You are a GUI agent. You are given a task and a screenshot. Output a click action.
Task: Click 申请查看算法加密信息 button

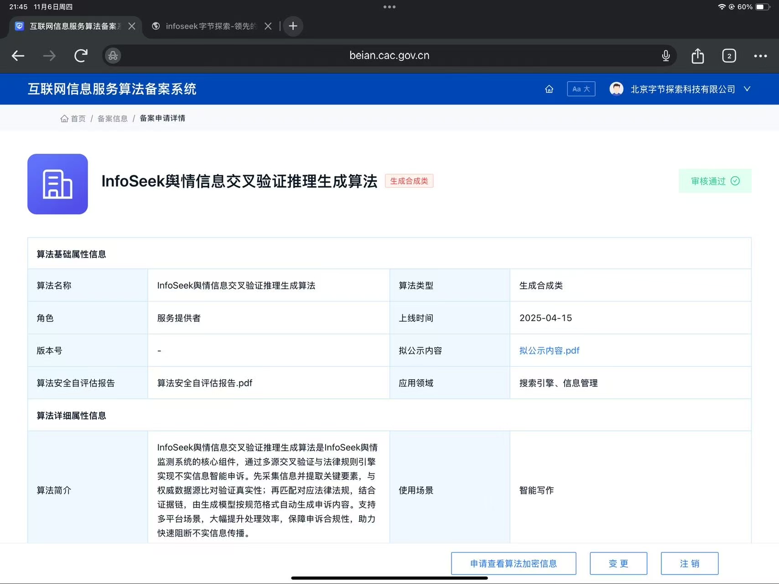(514, 563)
